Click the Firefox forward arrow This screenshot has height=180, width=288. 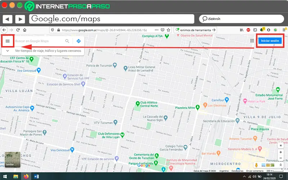[11, 30]
